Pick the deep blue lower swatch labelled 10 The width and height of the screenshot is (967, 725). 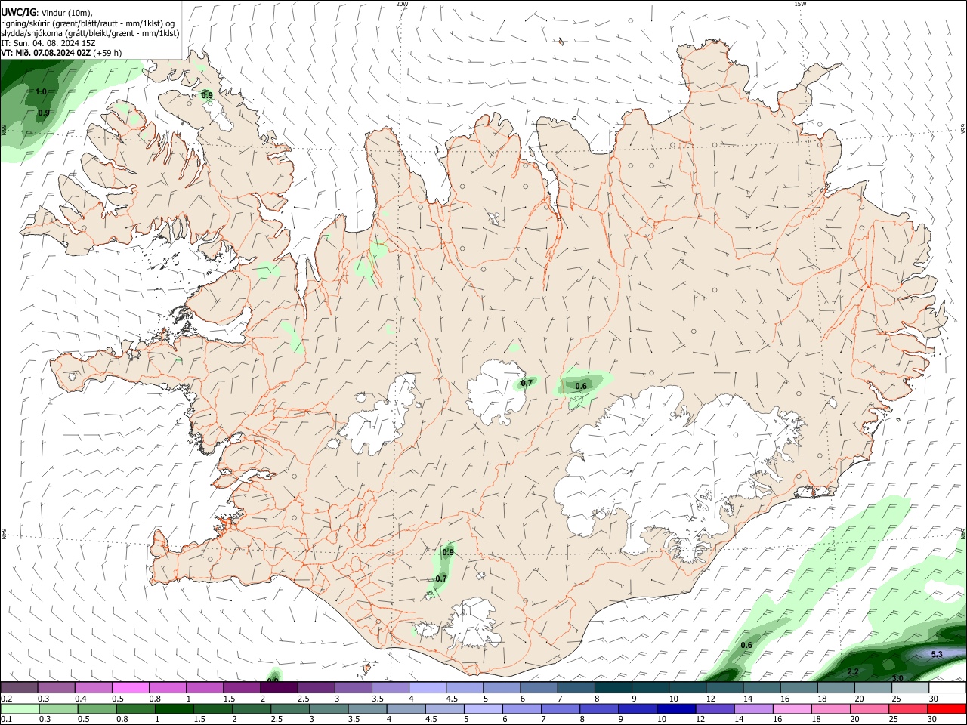676,708
